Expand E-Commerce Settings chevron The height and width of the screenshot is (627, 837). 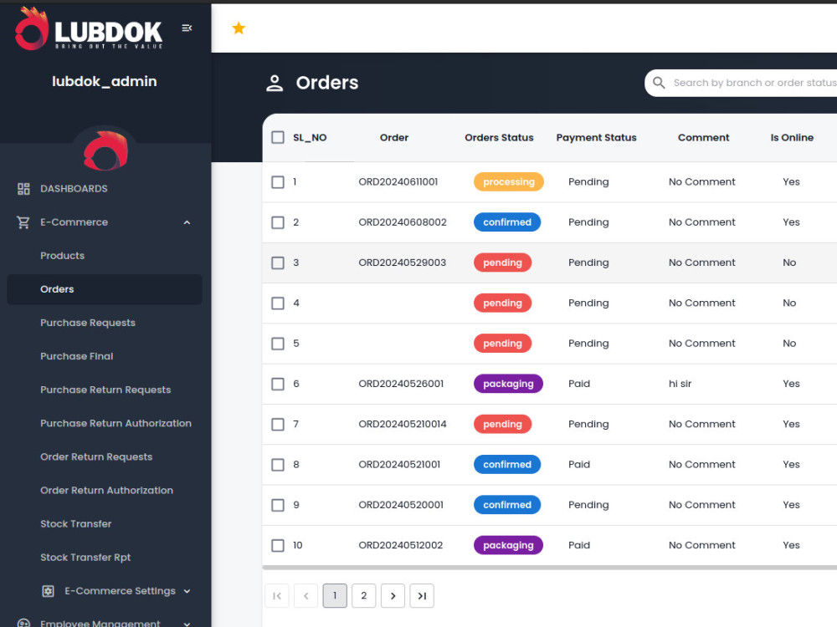(x=187, y=591)
